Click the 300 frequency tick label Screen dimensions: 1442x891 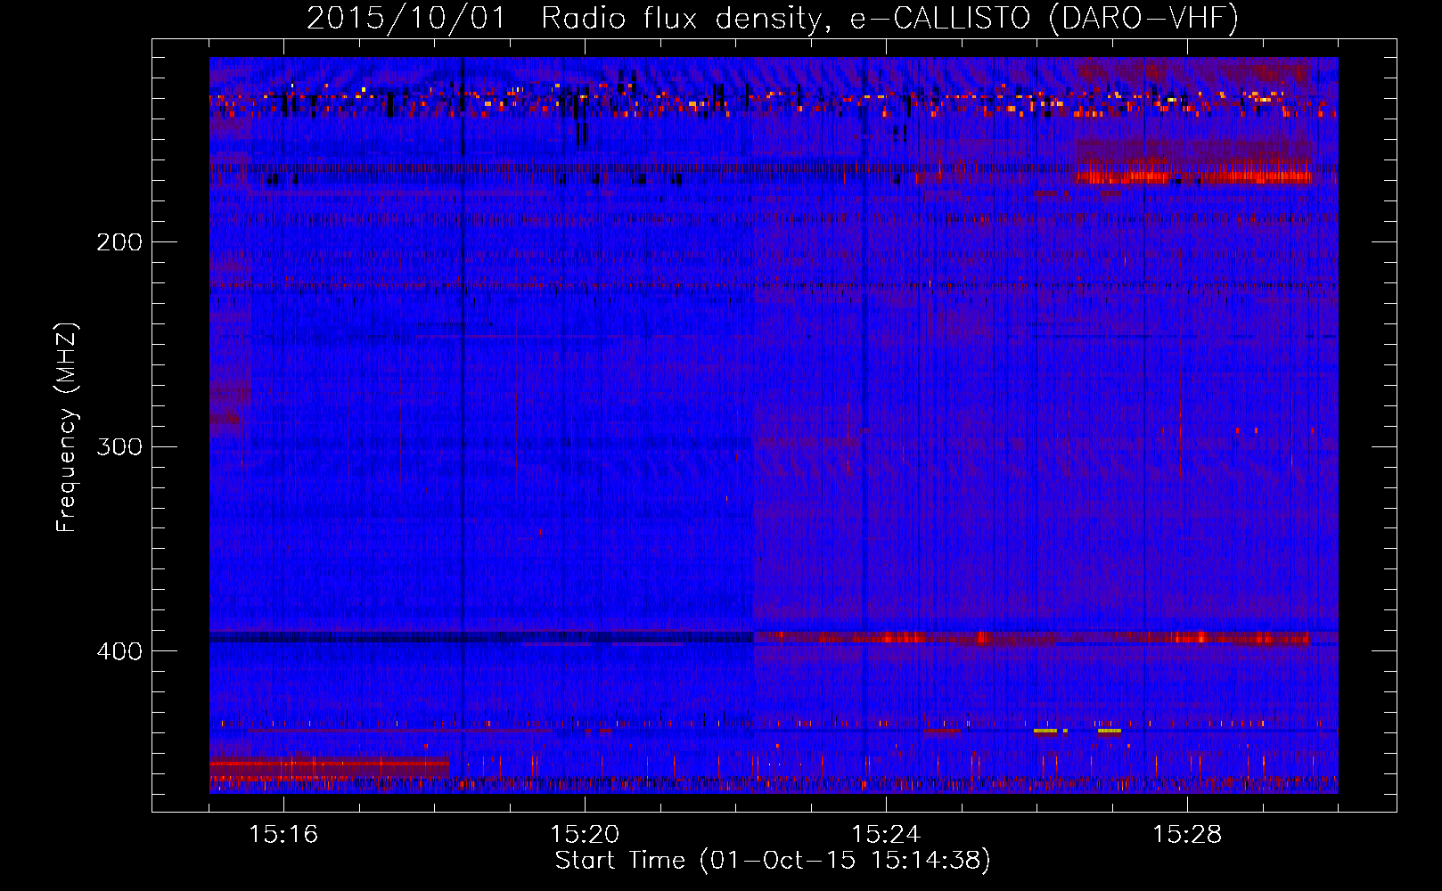[119, 446]
